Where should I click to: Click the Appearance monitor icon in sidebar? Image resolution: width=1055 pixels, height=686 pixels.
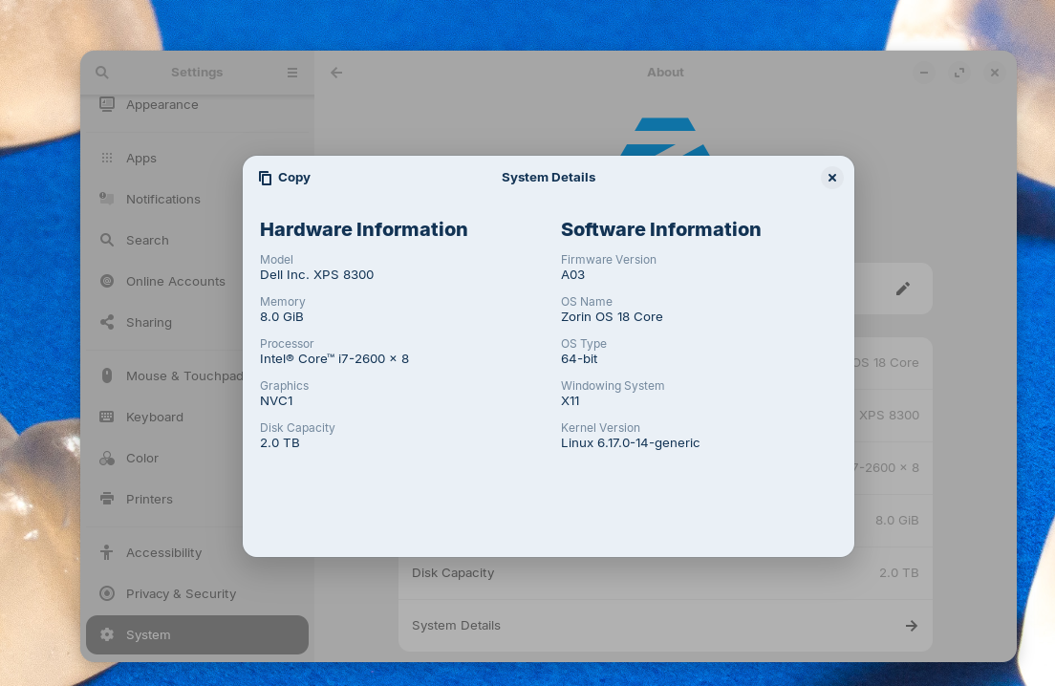[107, 104]
